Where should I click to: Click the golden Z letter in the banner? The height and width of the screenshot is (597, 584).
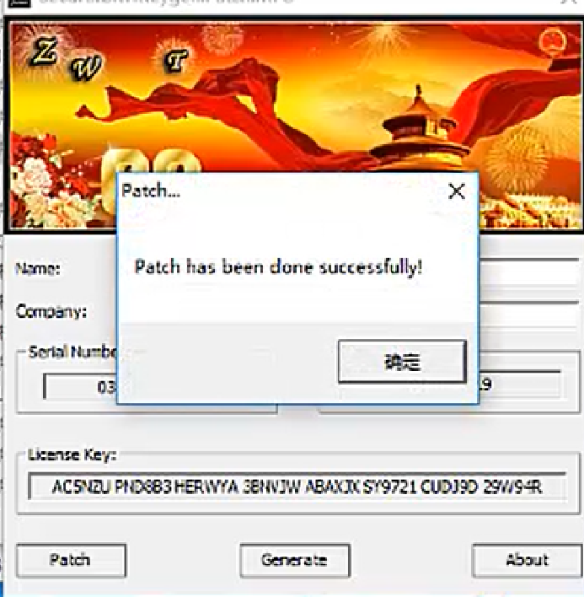[45, 51]
